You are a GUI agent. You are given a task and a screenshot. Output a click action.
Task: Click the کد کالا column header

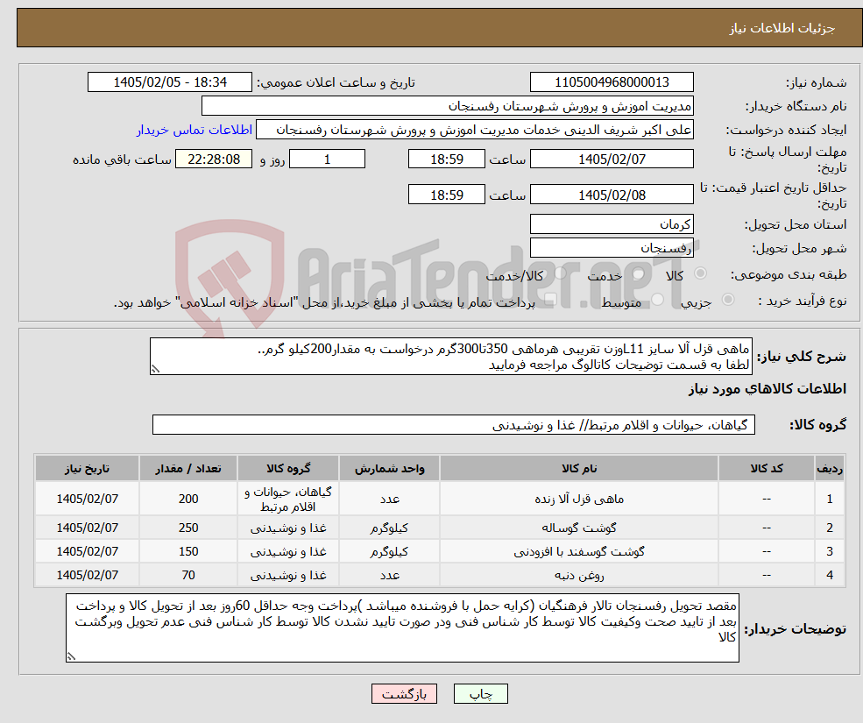coord(766,469)
